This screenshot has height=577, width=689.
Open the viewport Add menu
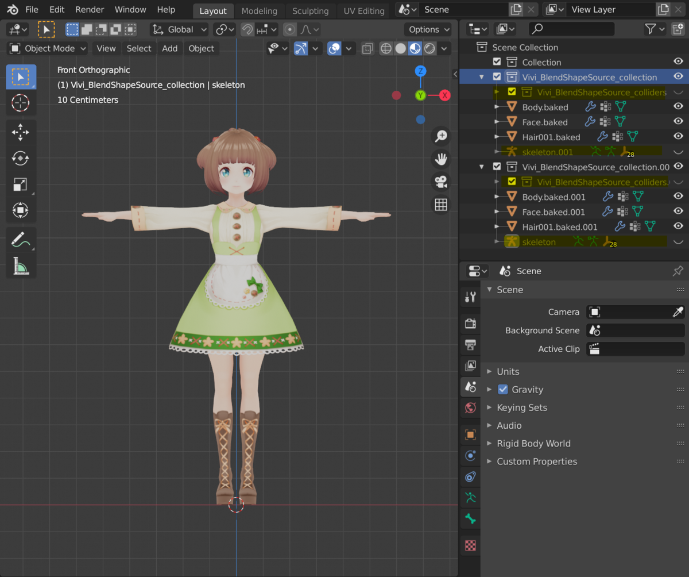[x=170, y=49]
